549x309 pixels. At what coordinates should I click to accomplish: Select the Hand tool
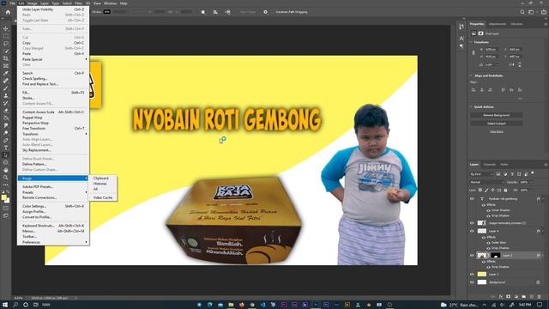click(x=6, y=170)
